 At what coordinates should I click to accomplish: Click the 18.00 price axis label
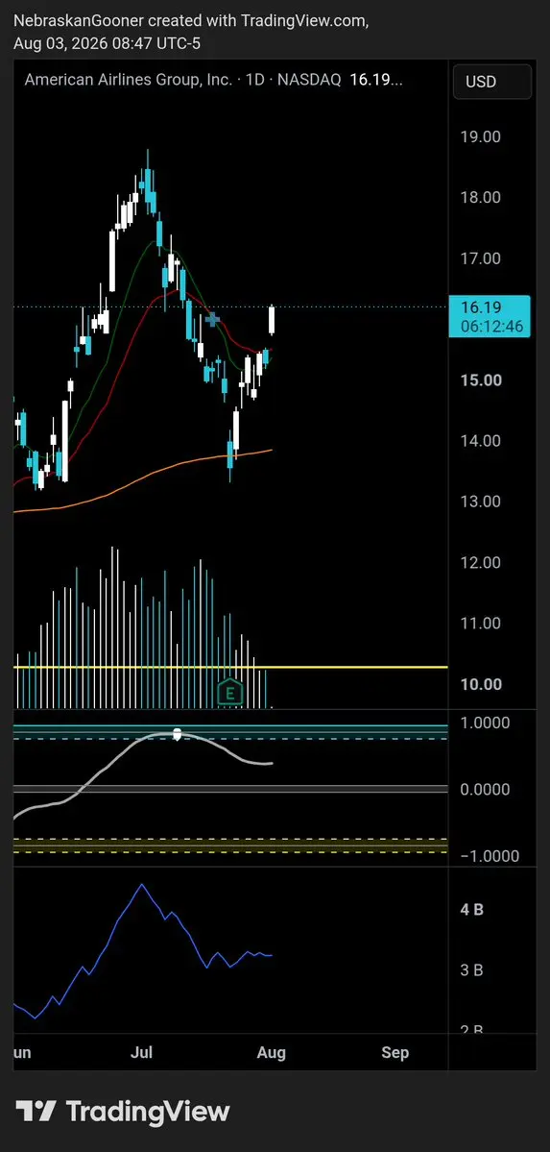(481, 197)
